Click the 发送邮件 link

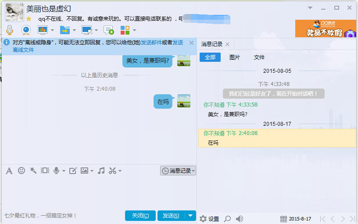click(x=151, y=43)
